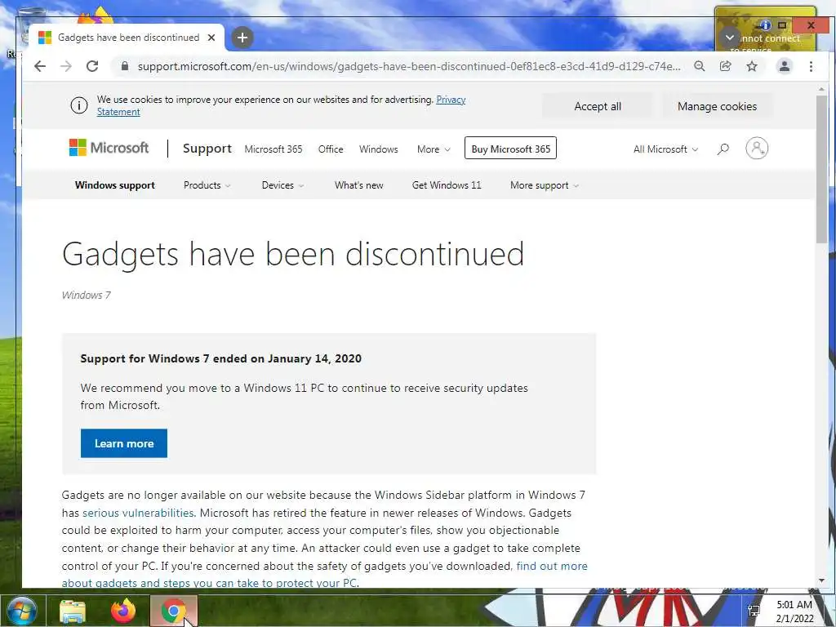Open the Windows Start orb
Viewport: 836px width, 627px height.
pyautogui.click(x=22, y=611)
